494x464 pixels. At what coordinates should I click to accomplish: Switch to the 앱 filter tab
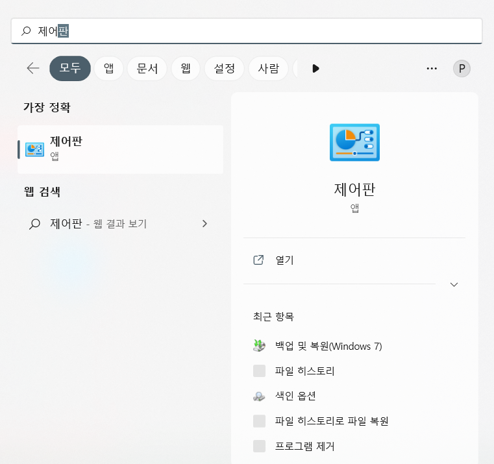click(x=108, y=68)
